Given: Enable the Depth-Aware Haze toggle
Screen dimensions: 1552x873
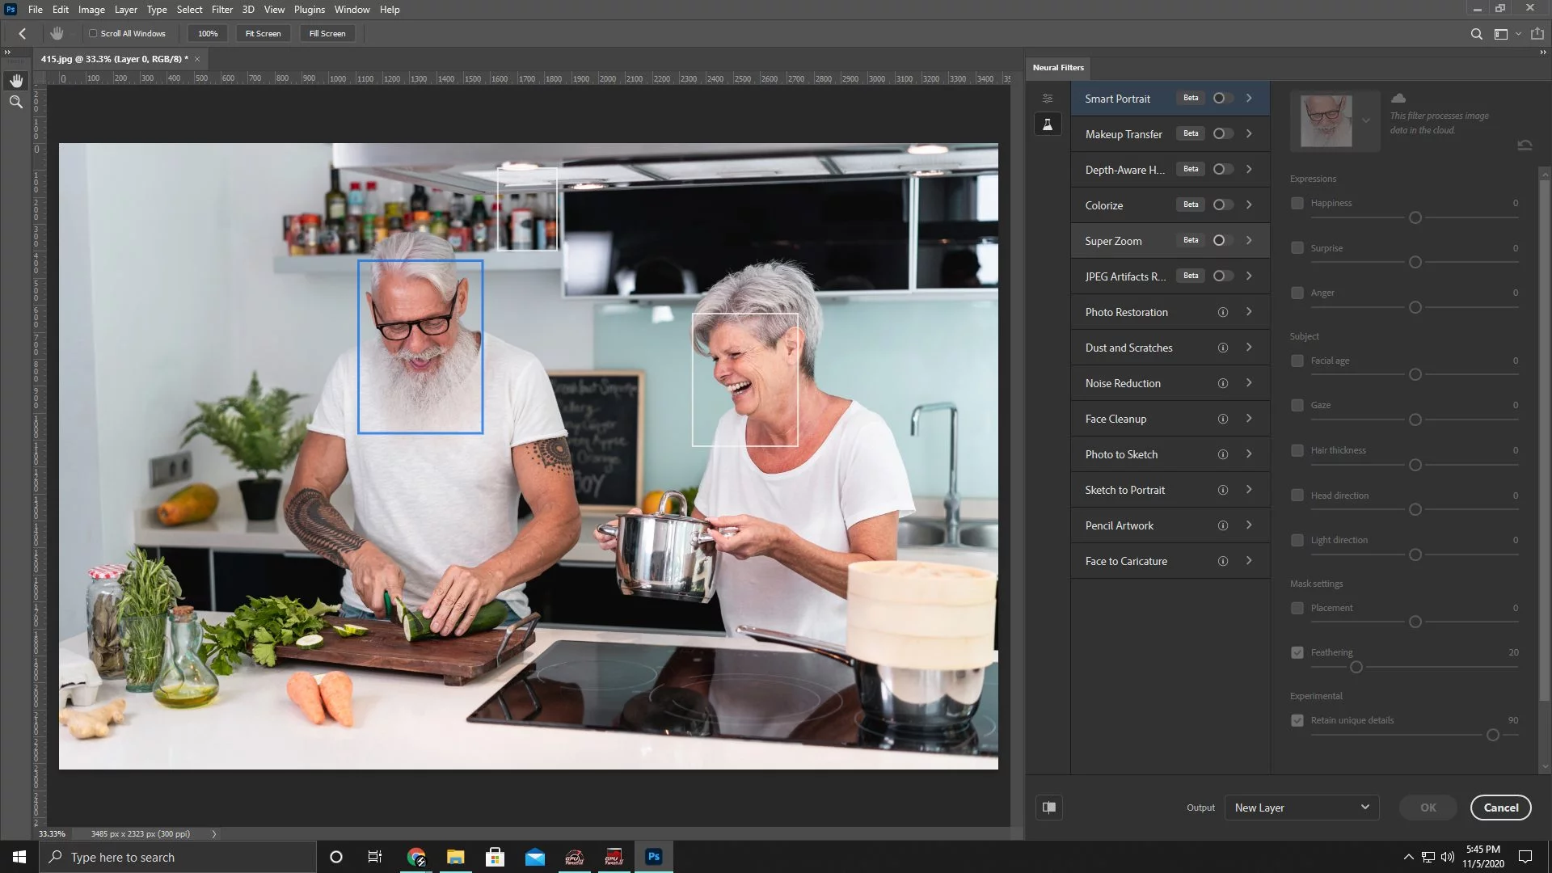Looking at the screenshot, I should pyautogui.click(x=1223, y=169).
